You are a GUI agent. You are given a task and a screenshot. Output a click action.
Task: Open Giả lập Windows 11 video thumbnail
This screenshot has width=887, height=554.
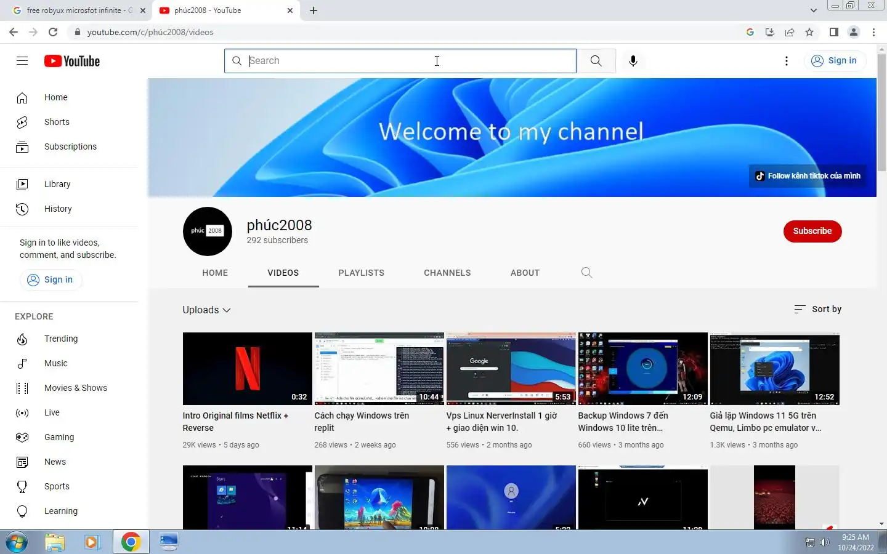coord(775,369)
